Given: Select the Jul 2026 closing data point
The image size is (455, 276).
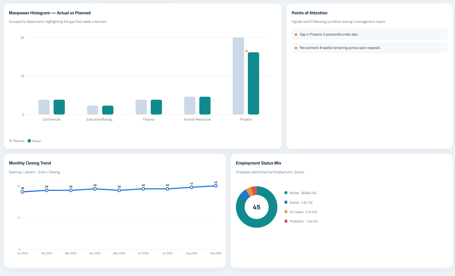Looking at the screenshot, I should coord(167,189).
